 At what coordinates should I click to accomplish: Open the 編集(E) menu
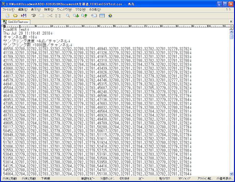click(x=23, y=10)
